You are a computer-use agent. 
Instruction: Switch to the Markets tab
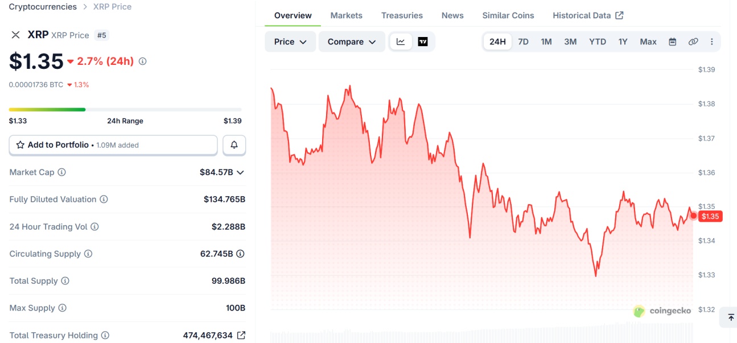[x=346, y=15]
